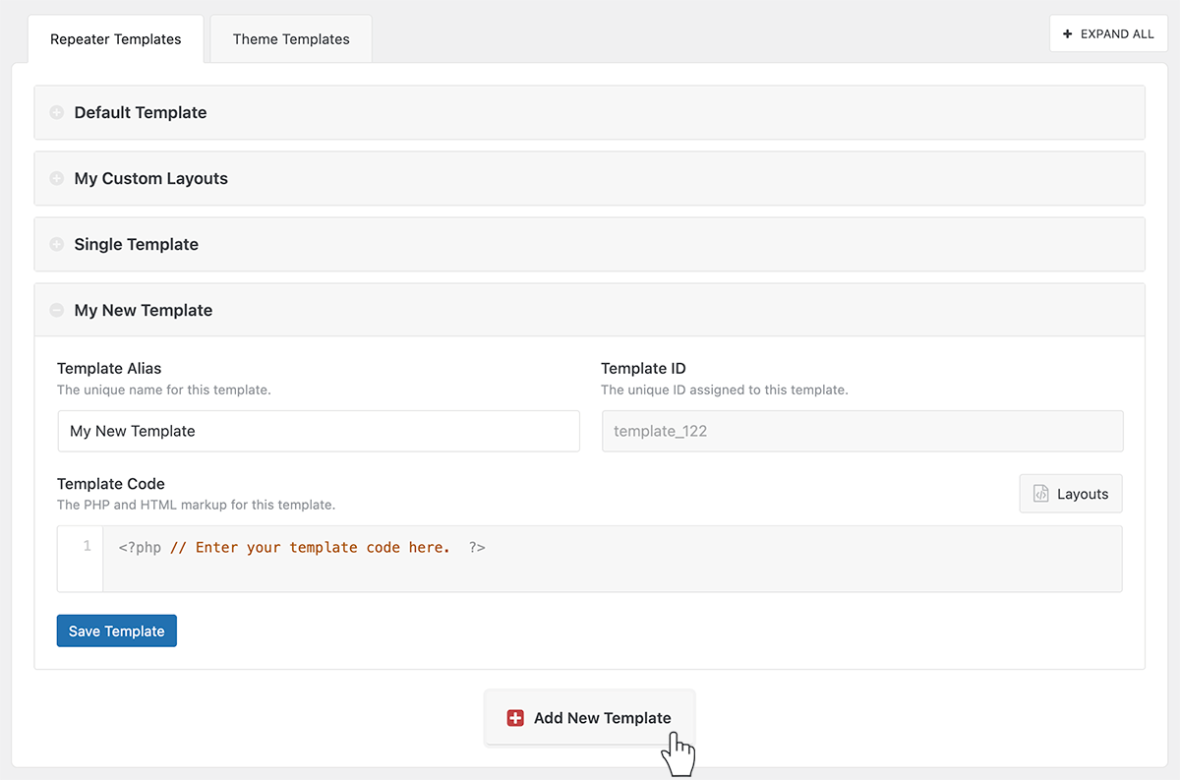Click line number 1 in code gutter
Screen dimensions: 1180x780
coord(87,546)
